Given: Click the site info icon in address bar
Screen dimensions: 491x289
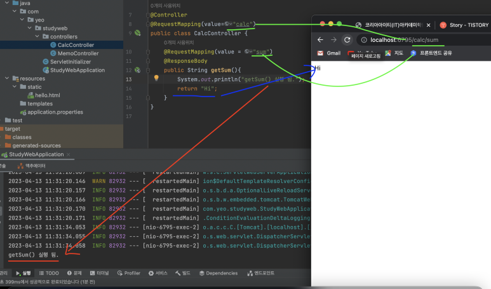Looking at the screenshot, I should [363, 40].
